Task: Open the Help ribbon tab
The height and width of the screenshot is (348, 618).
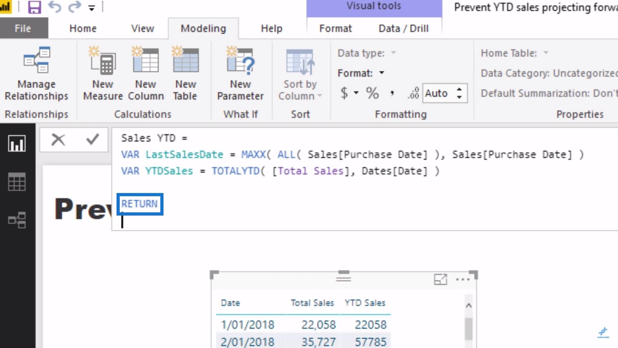Action: pos(271,28)
